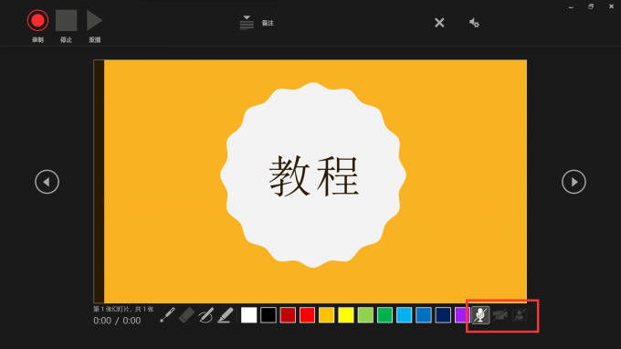Pick the bright red ink color
Image resolution: width=621 pixels, height=349 pixels.
tap(307, 315)
